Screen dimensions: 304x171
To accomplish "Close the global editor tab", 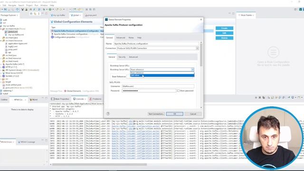I will pos(80,15).
